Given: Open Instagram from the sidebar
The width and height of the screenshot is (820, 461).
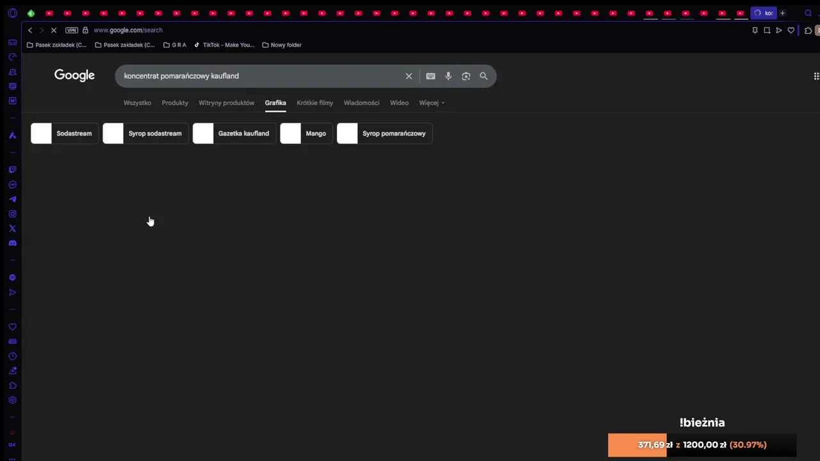Looking at the screenshot, I should coord(12,214).
